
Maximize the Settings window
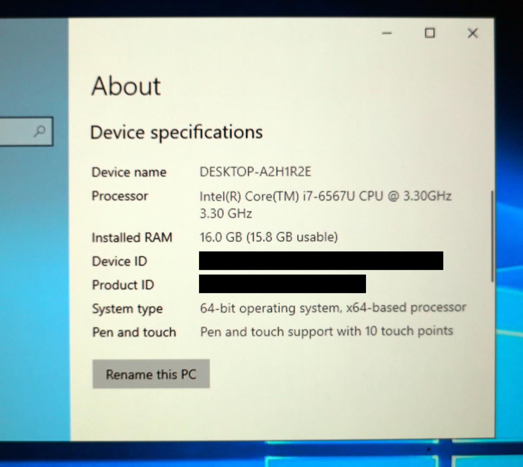(430, 33)
